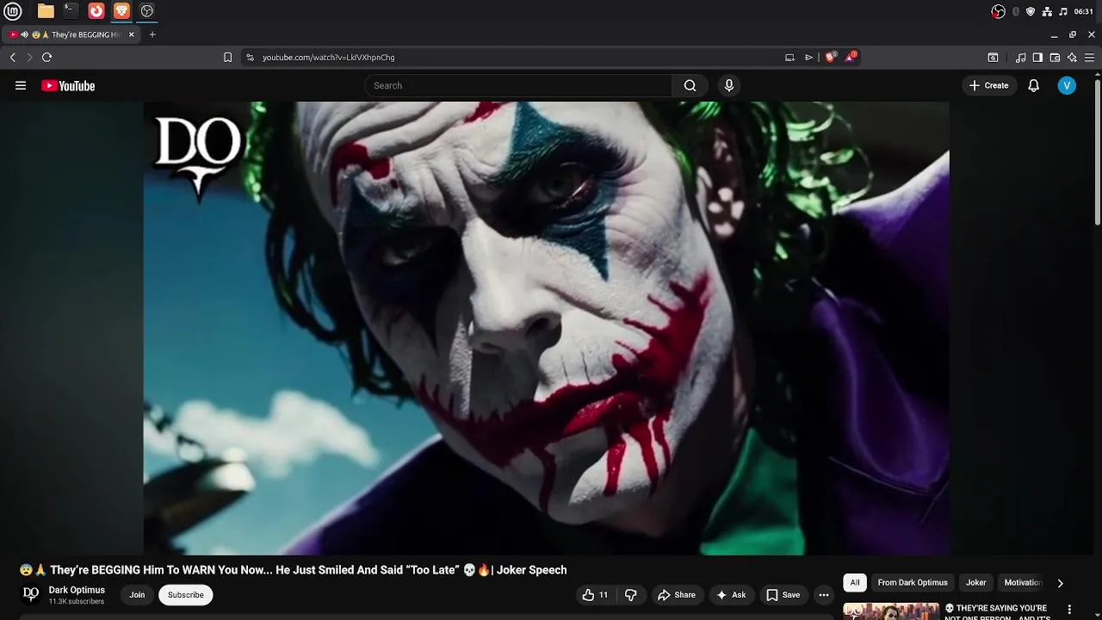The height and width of the screenshot is (620, 1102).
Task: Open Dark Optimus channel avatar
Action: [31, 594]
